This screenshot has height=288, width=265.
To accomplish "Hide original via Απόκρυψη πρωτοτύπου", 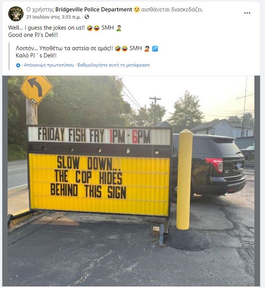I will [49, 65].
